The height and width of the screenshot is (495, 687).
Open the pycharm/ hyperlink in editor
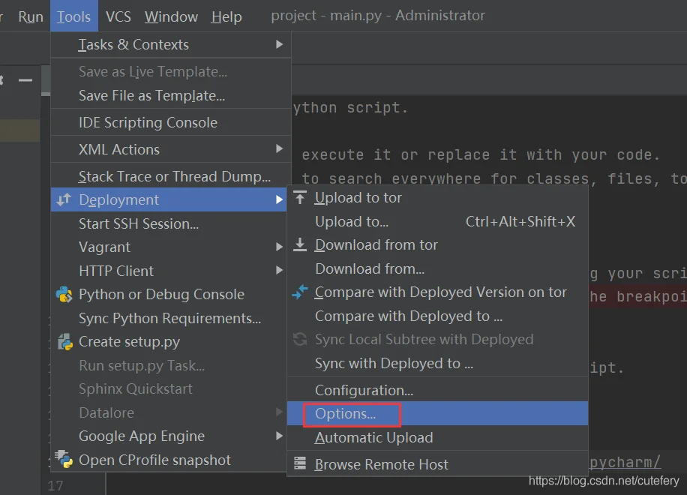(625, 461)
